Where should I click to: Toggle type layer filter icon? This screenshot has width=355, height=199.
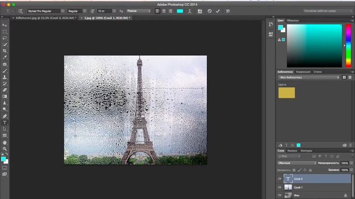pyautogui.click(x=326, y=156)
